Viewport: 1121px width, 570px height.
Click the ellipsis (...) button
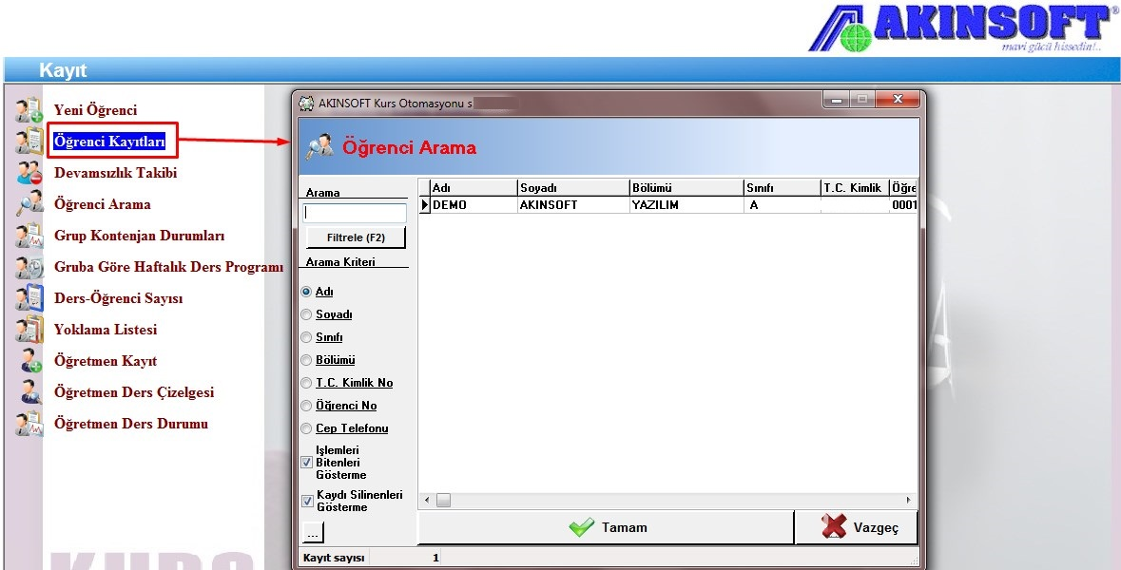313,533
